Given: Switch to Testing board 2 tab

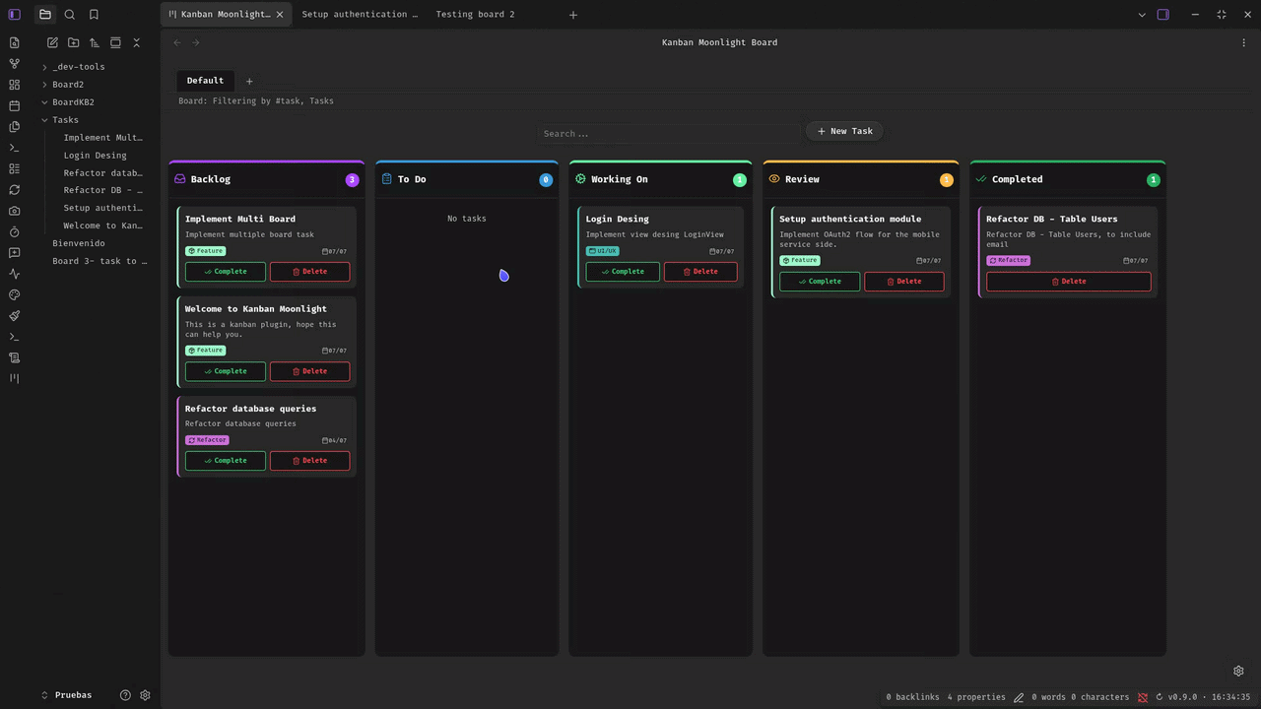Looking at the screenshot, I should pyautogui.click(x=475, y=15).
